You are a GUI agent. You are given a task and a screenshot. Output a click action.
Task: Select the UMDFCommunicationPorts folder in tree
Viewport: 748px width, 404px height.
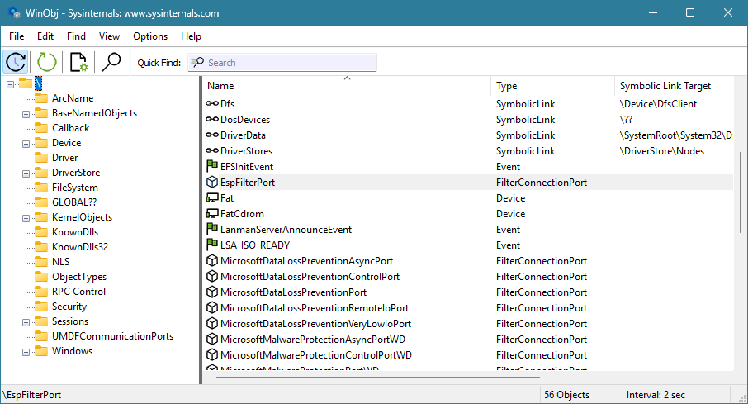[x=112, y=336]
